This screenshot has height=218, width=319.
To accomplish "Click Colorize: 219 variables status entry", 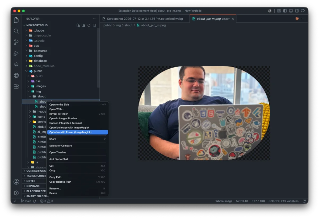I will pos(283,201).
